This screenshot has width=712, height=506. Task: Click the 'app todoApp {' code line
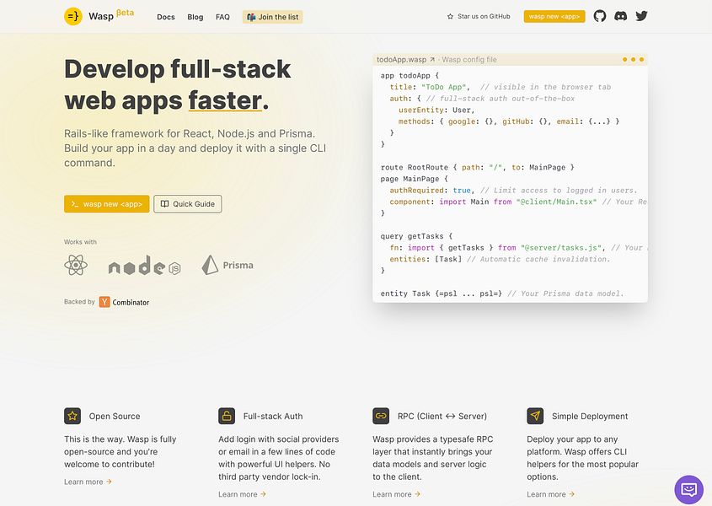tap(410, 75)
